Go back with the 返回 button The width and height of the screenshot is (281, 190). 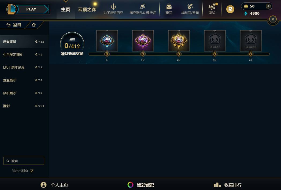(x=14, y=25)
